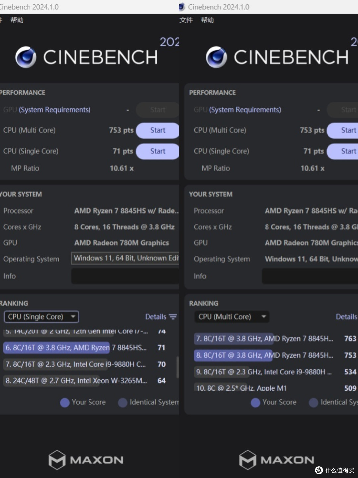The image size is (358, 478).
Task: Click the ranking list scrollbar in left window
Action: (x=177, y=367)
